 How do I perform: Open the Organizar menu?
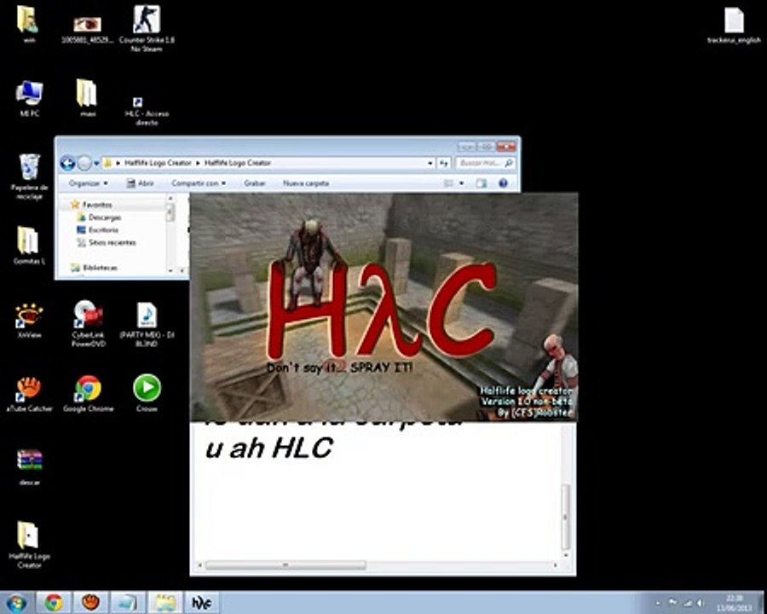(88, 183)
